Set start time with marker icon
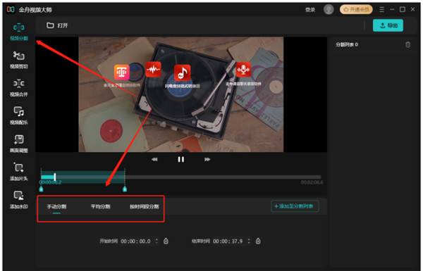Screen dimensions: 423x271 [166, 241]
